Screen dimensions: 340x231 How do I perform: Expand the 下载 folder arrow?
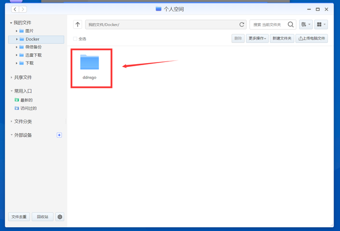[16, 63]
